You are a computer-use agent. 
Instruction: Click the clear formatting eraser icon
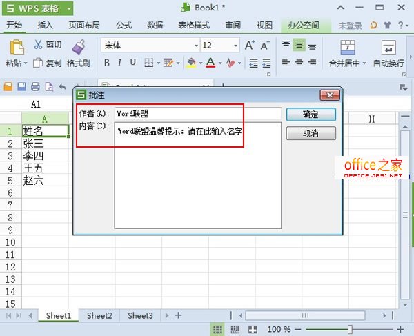[230, 63]
